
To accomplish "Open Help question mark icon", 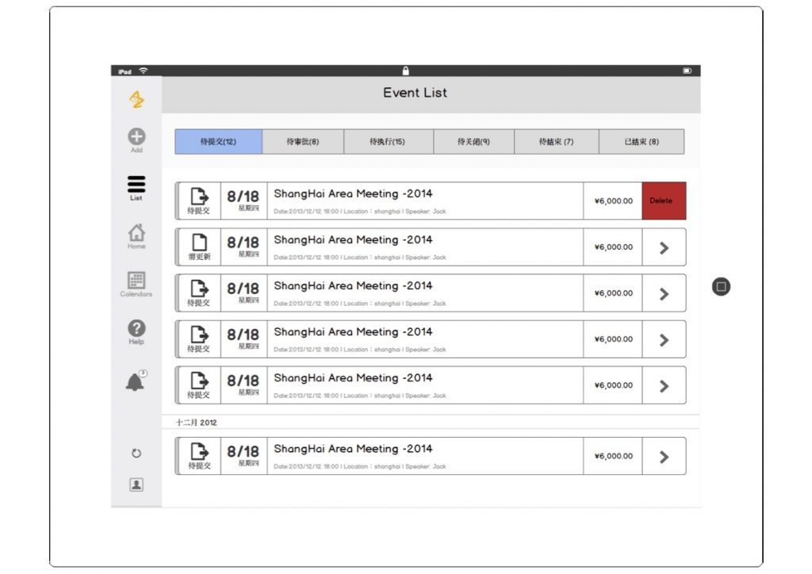I will tap(136, 329).
